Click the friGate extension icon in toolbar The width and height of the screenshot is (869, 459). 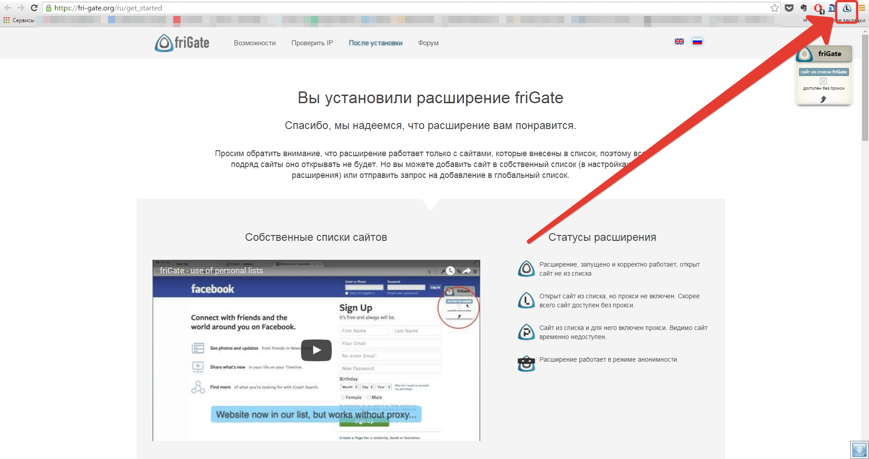(x=846, y=8)
